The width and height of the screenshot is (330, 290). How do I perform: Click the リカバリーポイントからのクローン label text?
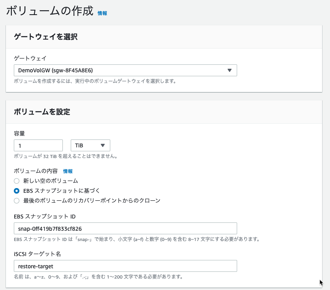point(92,201)
